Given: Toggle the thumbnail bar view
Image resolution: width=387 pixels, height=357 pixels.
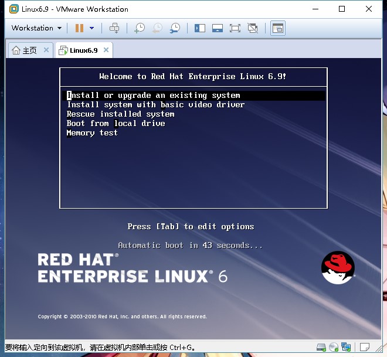Looking at the screenshot, I should click(218, 28).
